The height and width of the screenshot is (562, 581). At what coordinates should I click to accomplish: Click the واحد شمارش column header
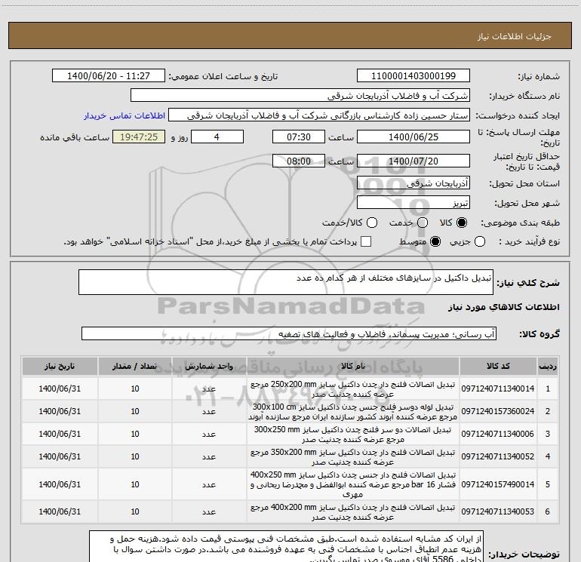(209, 367)
